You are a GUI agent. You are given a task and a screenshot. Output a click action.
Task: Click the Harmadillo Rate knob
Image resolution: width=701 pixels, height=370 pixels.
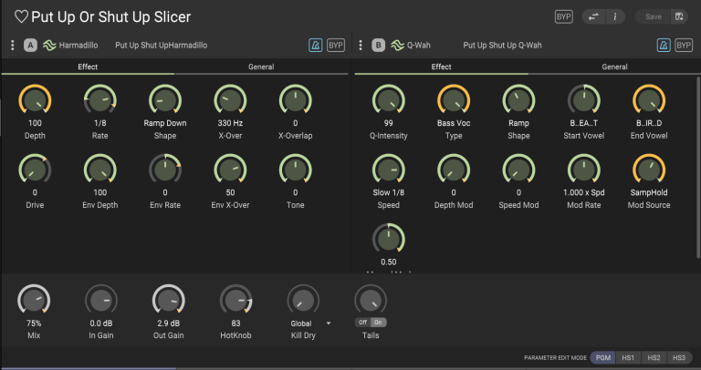point(100,100)
